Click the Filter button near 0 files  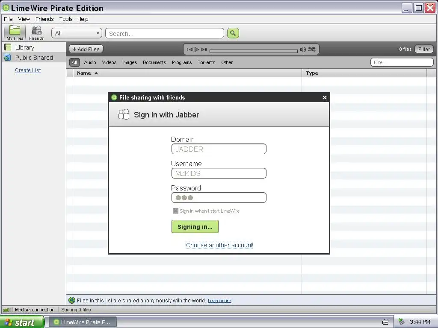click(x=424, y=49)
